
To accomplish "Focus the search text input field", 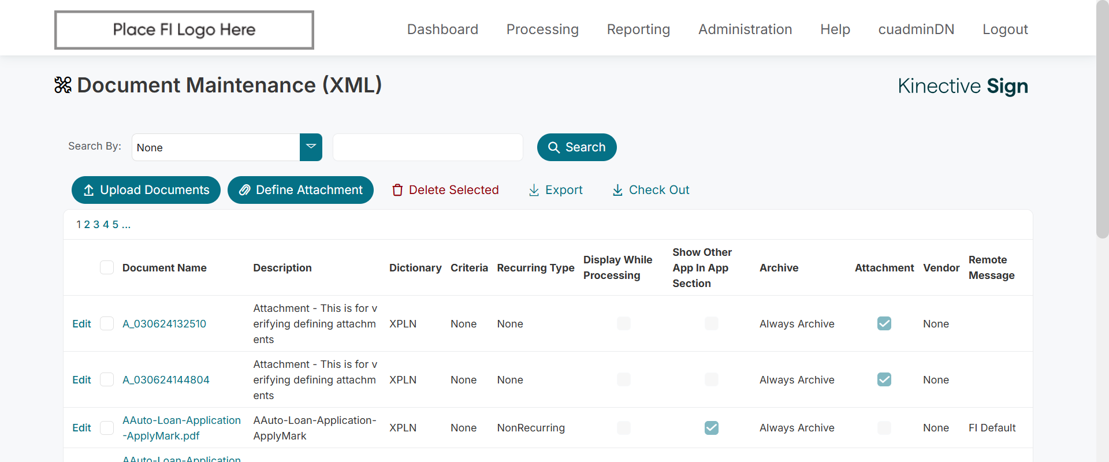I will (428, 147).
